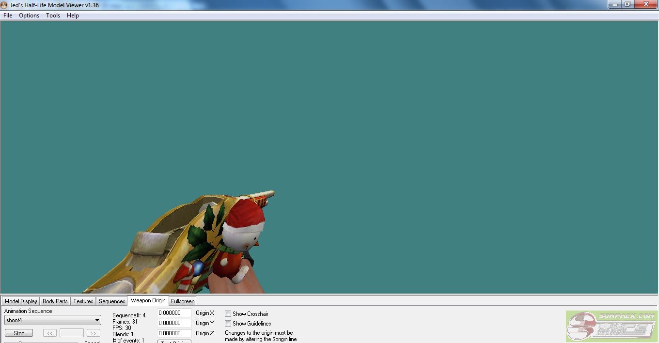Switch to the Body Parts tab
Image resolution: width=659 pixels, height=343 pixels.
pyautogui.click(x=55, y=301)
